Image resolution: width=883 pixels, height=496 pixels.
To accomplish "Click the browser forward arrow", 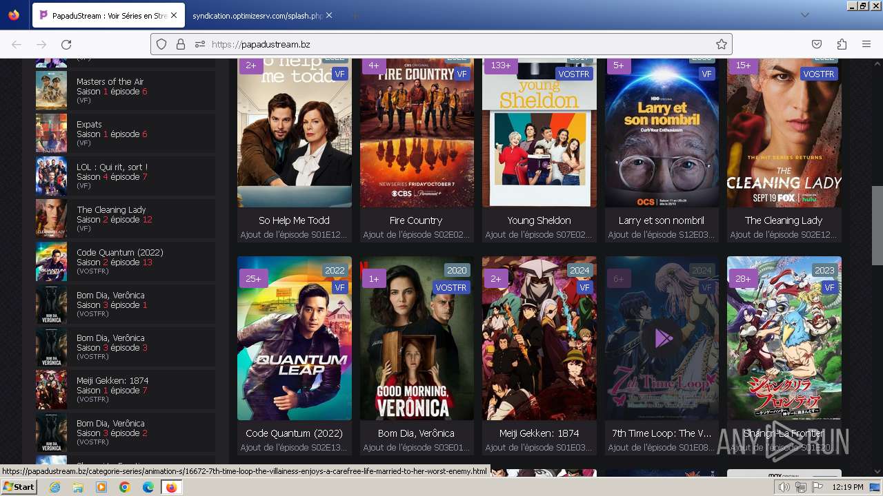I will 41,44.
